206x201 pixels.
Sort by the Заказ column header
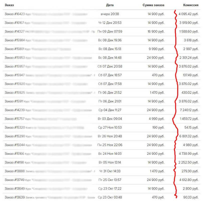pos(9,5)
